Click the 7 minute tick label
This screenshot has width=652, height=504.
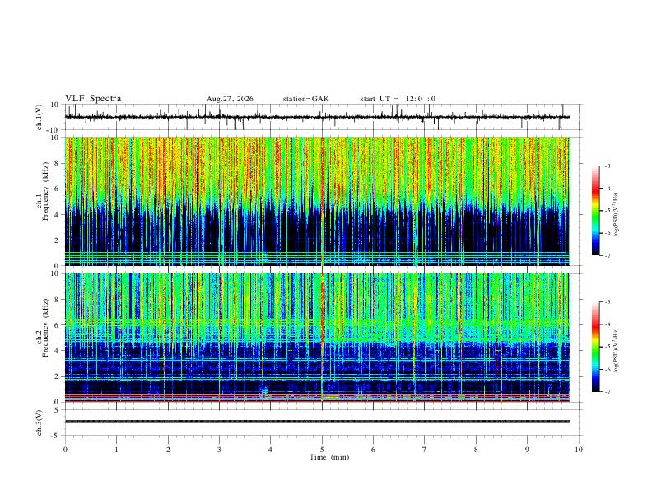click(x=425, y=450)
